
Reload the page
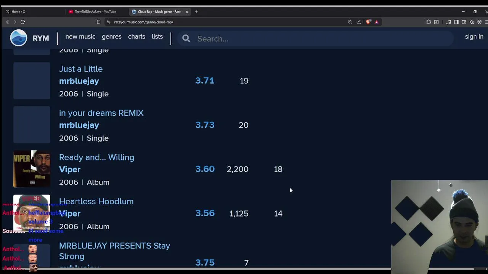(23, 22)
